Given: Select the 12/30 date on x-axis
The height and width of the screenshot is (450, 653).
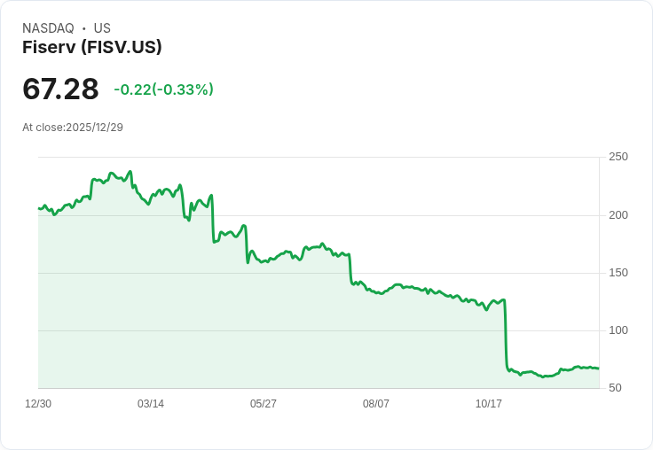Looking at the screenshot, I should click(38, 404).
